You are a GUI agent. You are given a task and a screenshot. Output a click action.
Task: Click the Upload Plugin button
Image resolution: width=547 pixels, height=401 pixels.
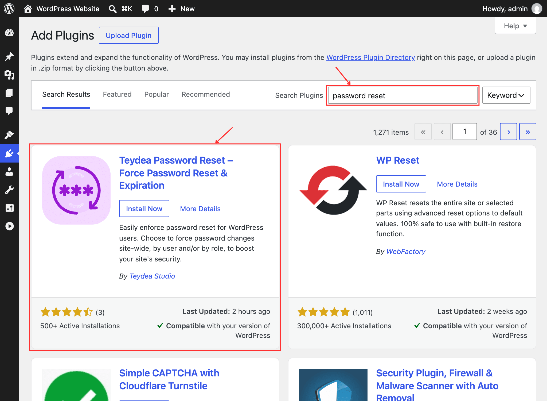pyautogui.click(x=129, y=35)
